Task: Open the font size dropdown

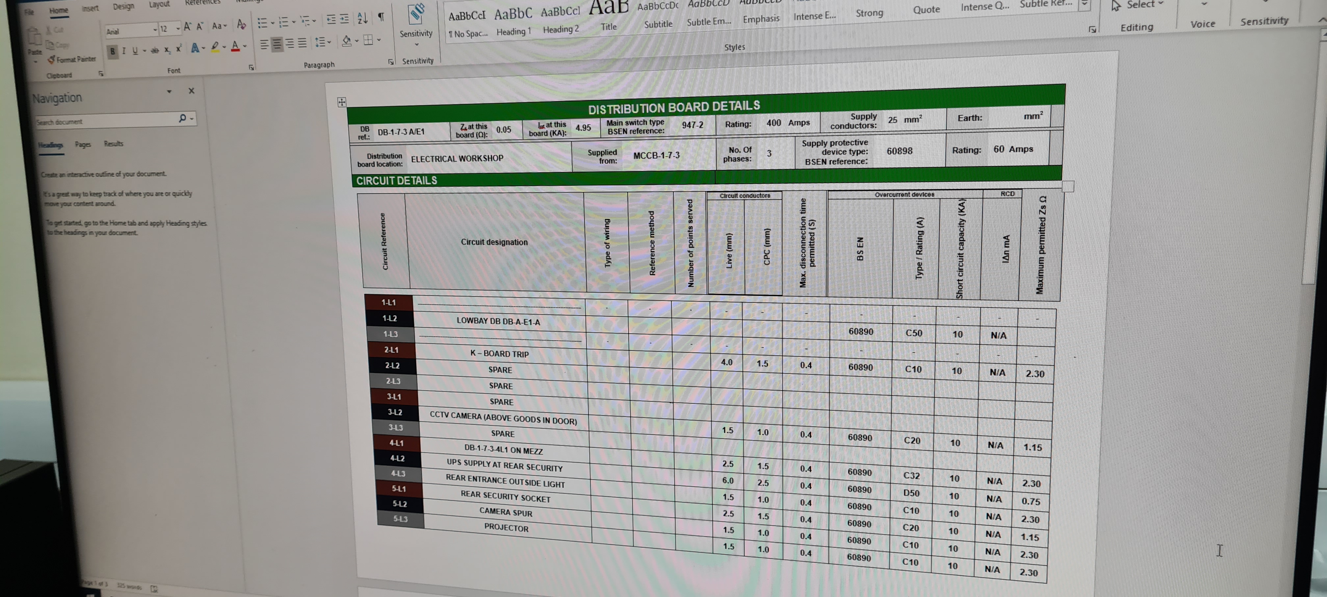Action: point(178,28)
